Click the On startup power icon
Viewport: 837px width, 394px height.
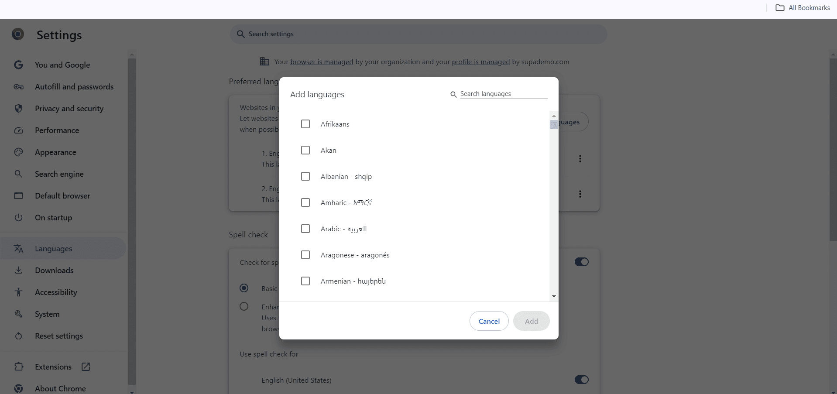coord(18,218)
